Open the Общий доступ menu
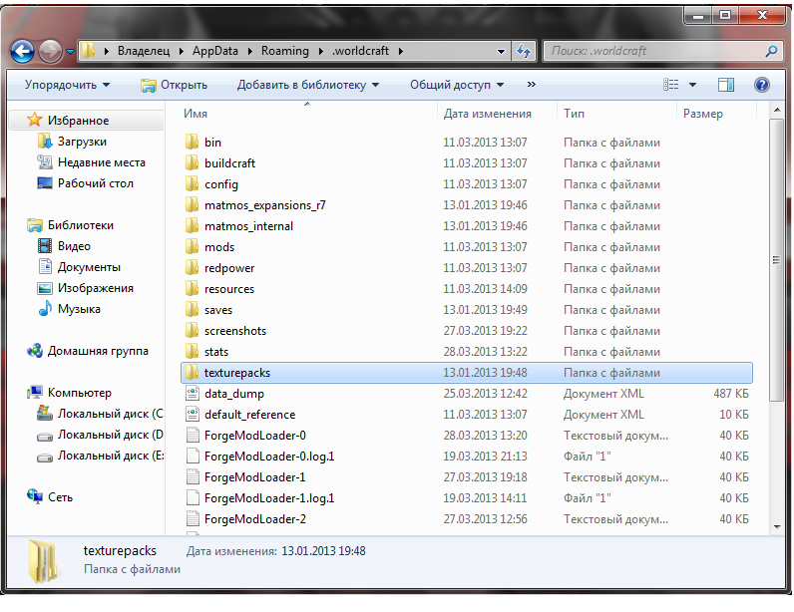 click(457, 85)
